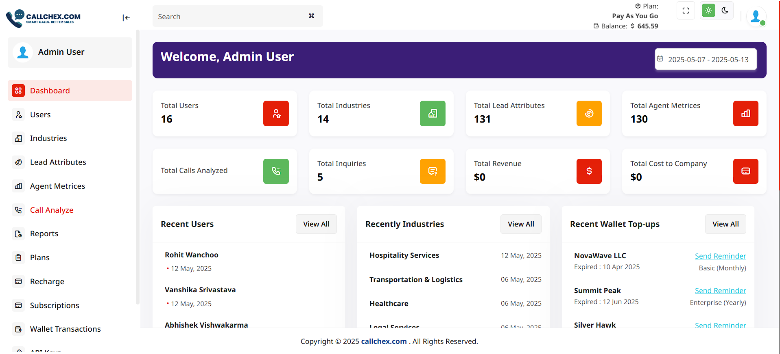Click the Total Calls Analyzed phone icon
This screenshot has width=780, height=354.
(276, 171)
